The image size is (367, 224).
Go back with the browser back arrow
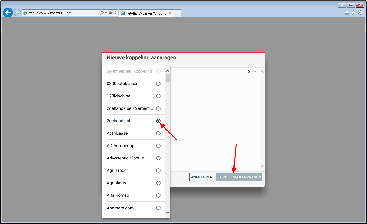tap(8, 12)
